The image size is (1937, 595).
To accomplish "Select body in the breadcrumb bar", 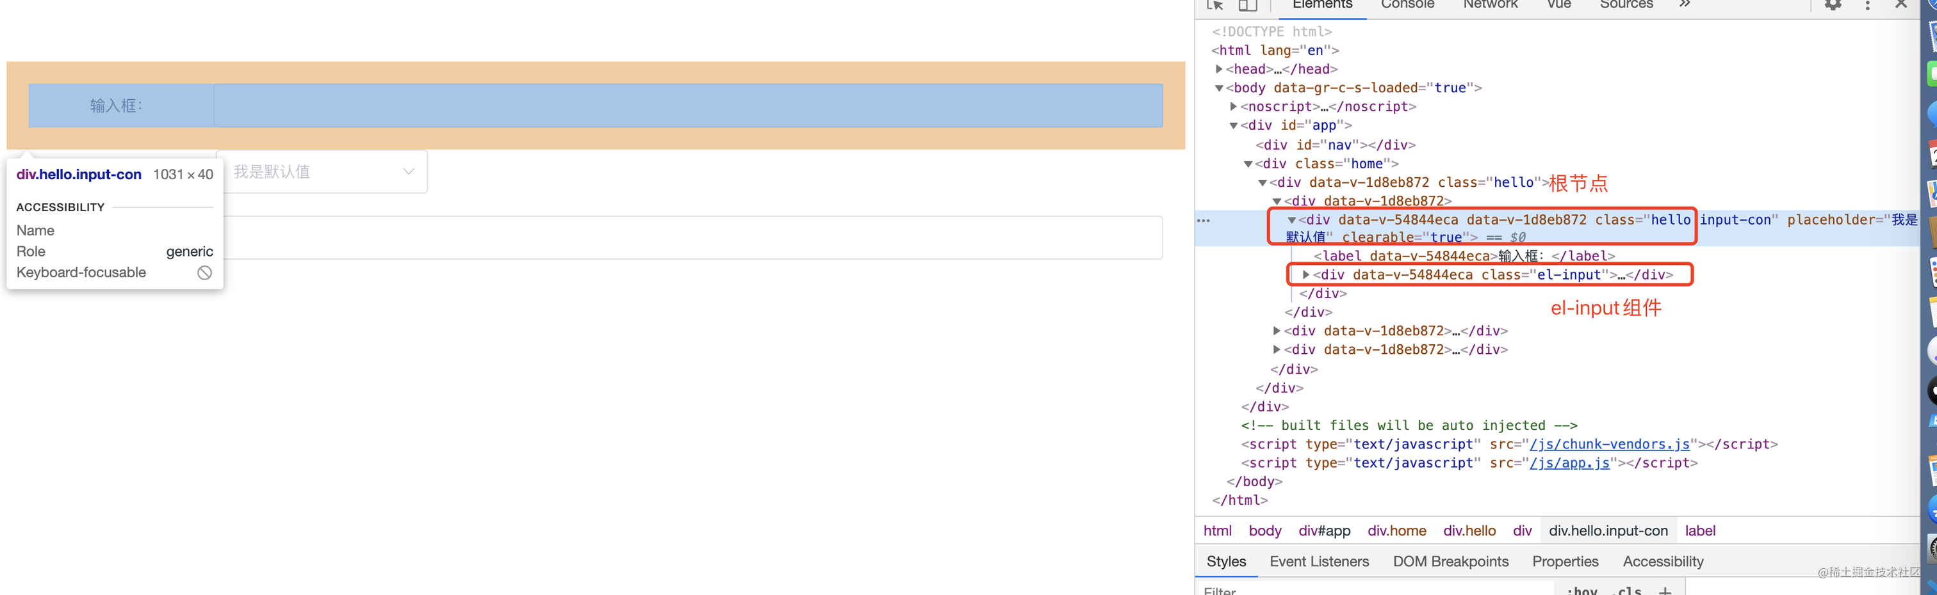I will pyautogui.click(x=1265, y=530).
